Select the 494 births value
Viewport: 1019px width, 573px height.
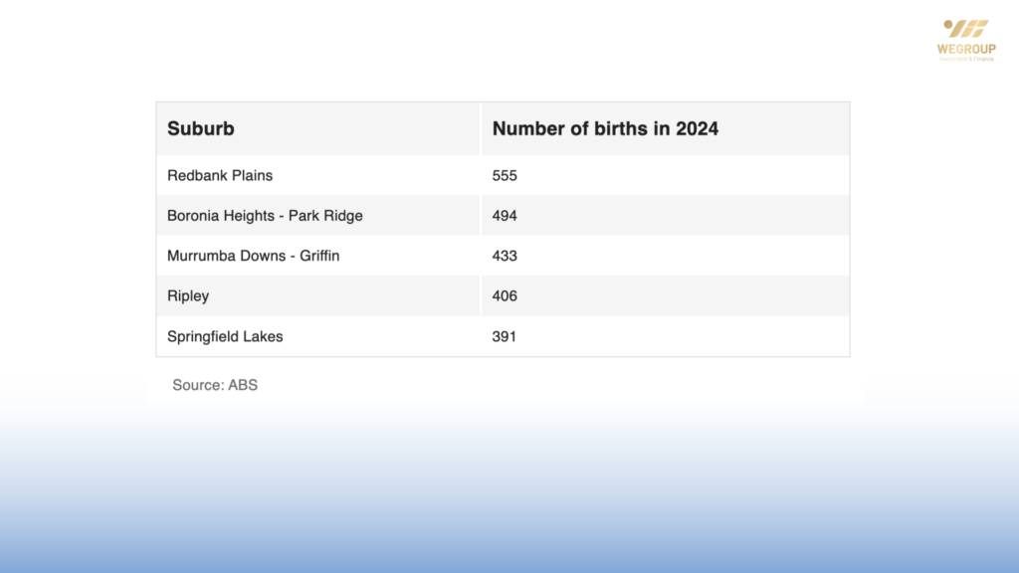505,216
